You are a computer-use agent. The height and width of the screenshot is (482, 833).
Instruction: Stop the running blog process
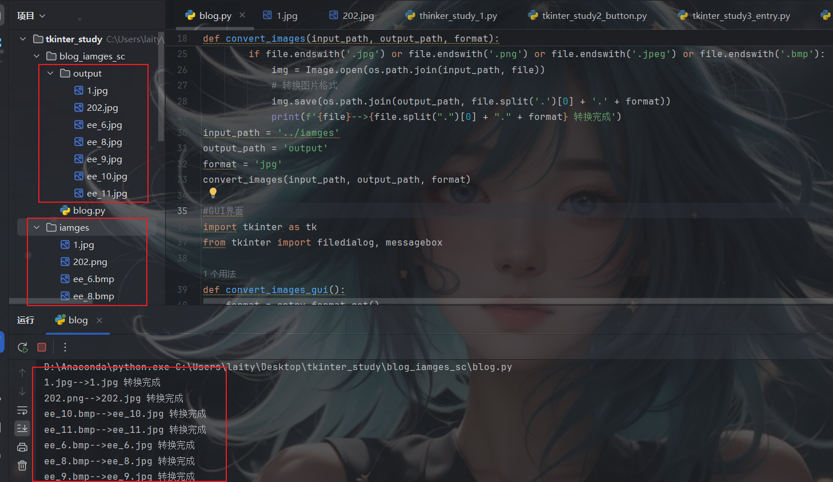coord(42,347)
